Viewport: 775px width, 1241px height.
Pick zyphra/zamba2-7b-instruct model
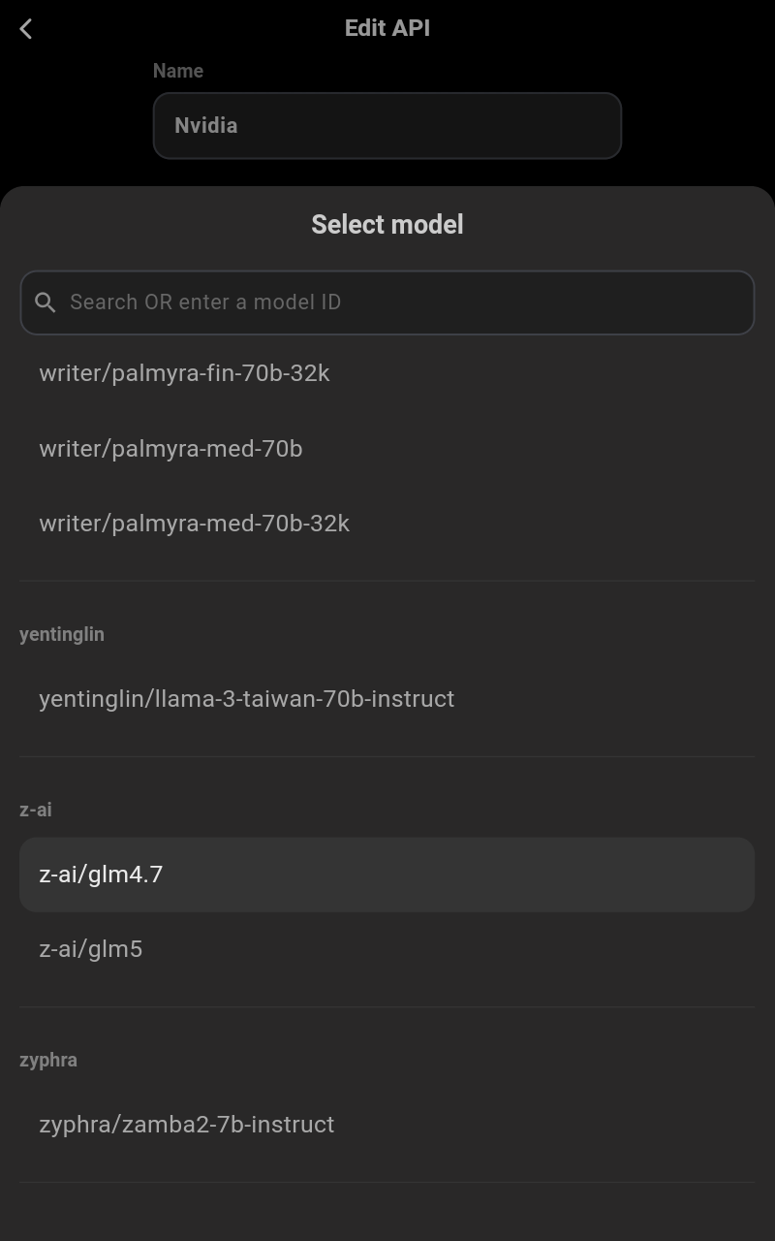186,1125
